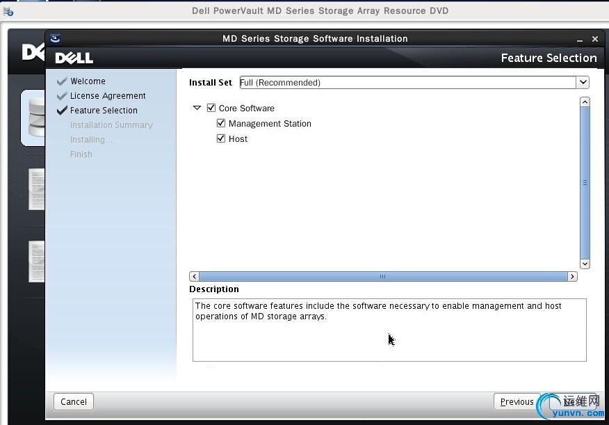
Task: Open the Install Set dropdown arrow
Action: tap(583, 82)
